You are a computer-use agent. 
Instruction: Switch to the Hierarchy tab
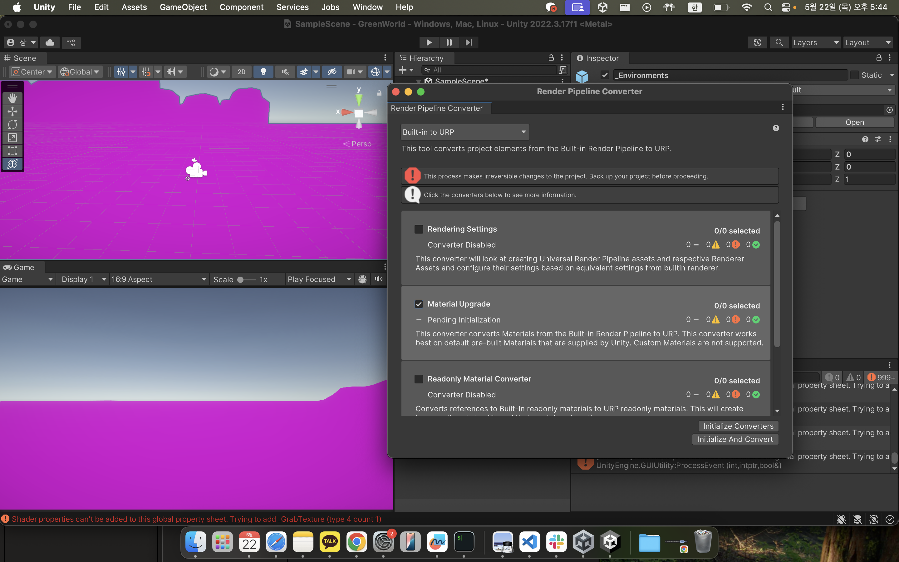pos(426,58)
